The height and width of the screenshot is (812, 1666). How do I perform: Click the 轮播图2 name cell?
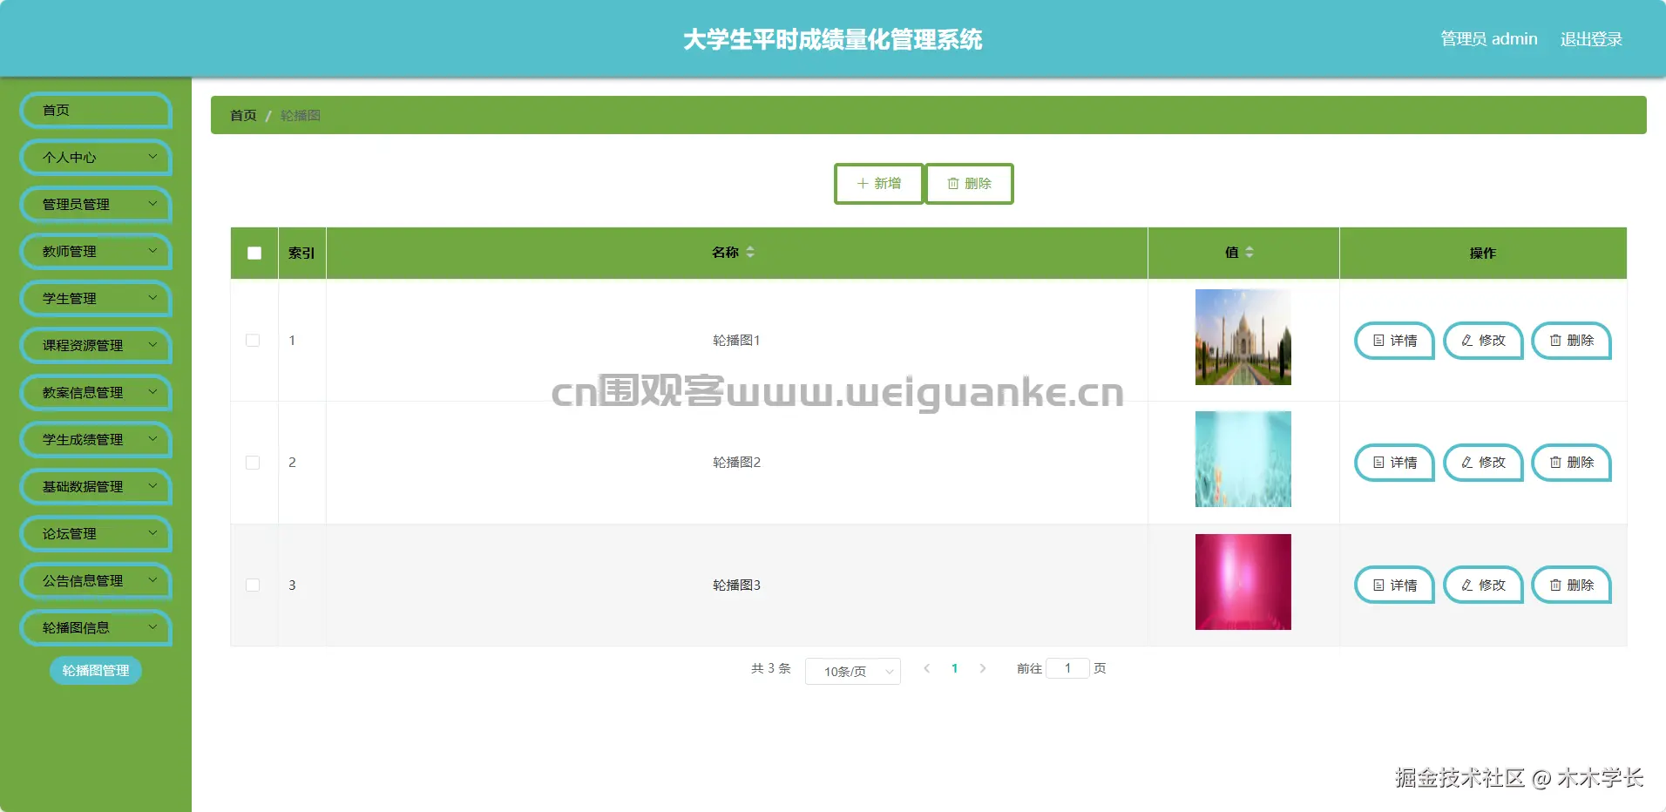(x=737, y=463)
